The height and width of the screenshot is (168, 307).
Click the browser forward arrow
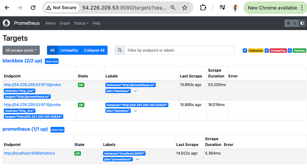tap(20, 8)
